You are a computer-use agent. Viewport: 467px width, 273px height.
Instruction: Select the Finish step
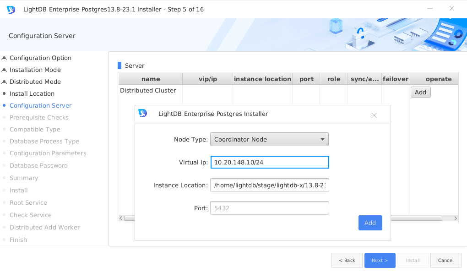18,240
